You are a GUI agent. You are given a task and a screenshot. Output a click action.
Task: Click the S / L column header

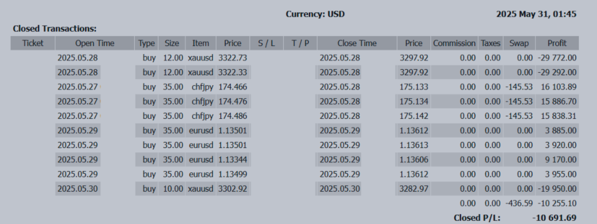click(x=266, y=44)
